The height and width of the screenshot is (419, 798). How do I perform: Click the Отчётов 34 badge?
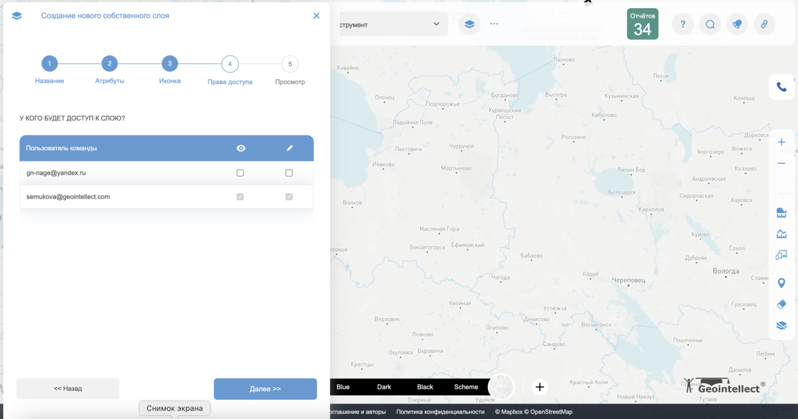point(643,24)
